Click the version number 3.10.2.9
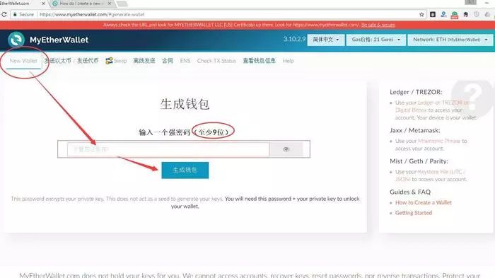 pyautogui.click(x=295, y=39)
